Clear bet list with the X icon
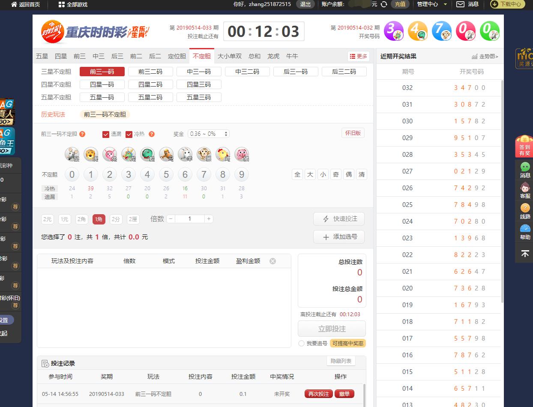The width and height of the screenshot is (533, 407). click(x=272, y=261)
